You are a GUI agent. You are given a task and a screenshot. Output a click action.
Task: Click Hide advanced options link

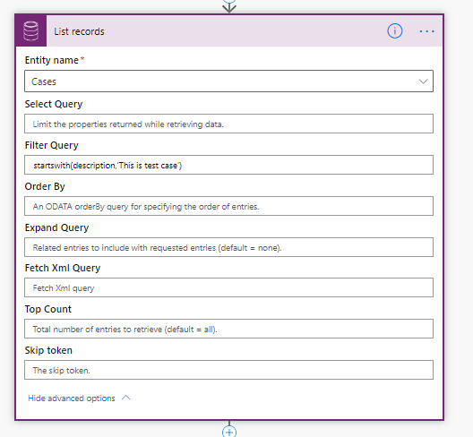pos(72,398)
